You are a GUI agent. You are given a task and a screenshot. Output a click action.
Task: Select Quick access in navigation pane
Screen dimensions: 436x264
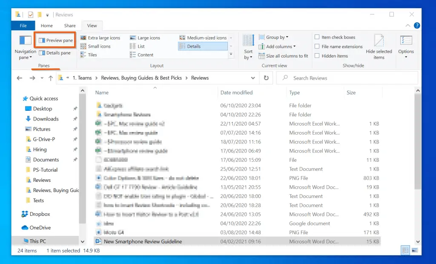click(40, 98)
